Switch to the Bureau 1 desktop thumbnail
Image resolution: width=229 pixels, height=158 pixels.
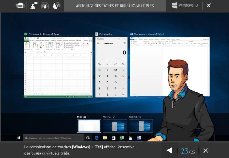89,126
